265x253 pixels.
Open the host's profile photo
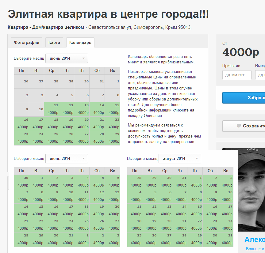point(252,190)
